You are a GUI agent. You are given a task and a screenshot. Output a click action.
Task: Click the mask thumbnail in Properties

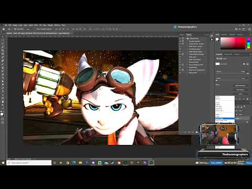tap(217, 64)
